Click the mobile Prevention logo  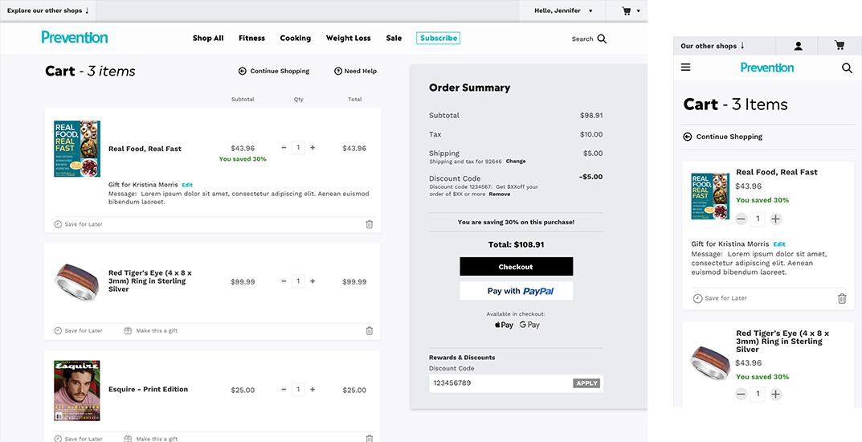tap(767, 68)
